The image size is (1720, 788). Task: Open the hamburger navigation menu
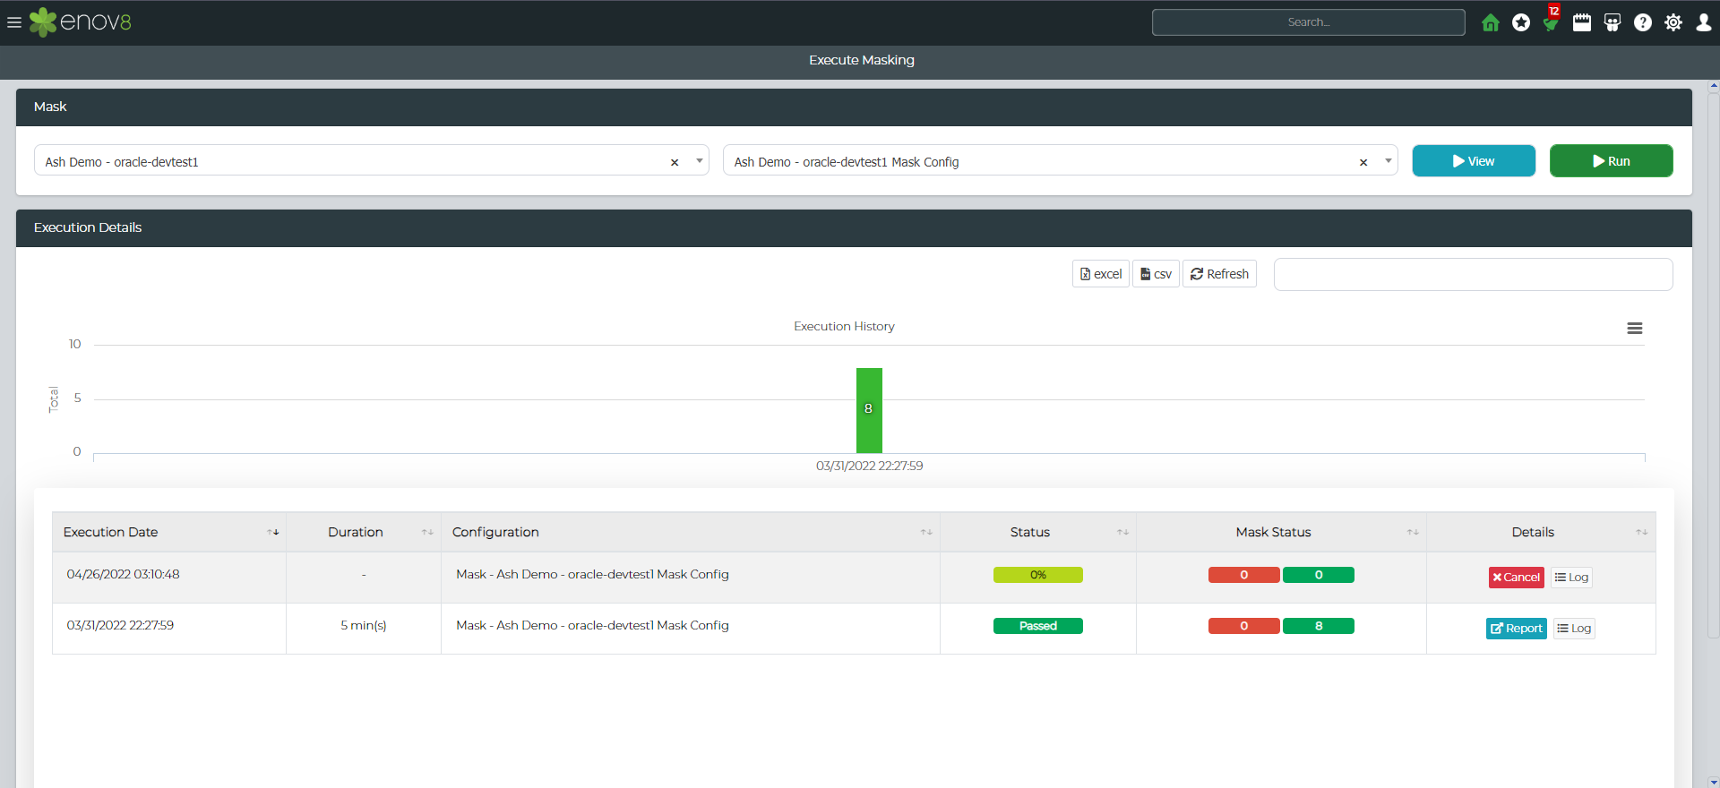tap(14, 22)
